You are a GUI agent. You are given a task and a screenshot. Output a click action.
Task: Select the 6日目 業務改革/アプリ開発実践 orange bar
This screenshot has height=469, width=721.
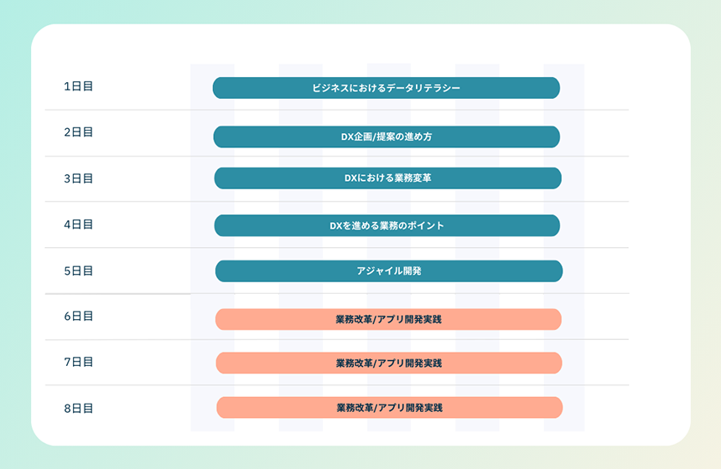(388, 319)
